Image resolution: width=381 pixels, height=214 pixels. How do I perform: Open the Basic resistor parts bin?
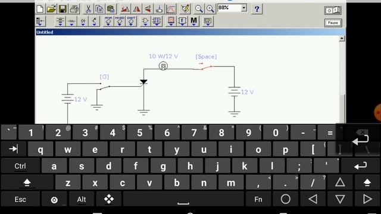(71, 21)
